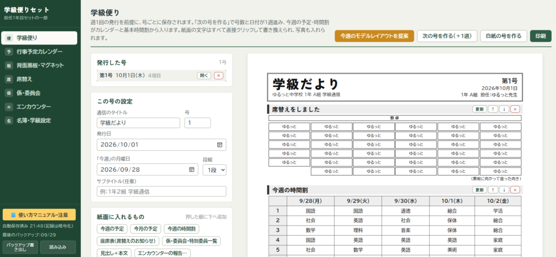Image resolution: width=556 pixels, height=257 pixels.
Task: Move 今週の時間割 section up with ↑
Action: (492, 190)
